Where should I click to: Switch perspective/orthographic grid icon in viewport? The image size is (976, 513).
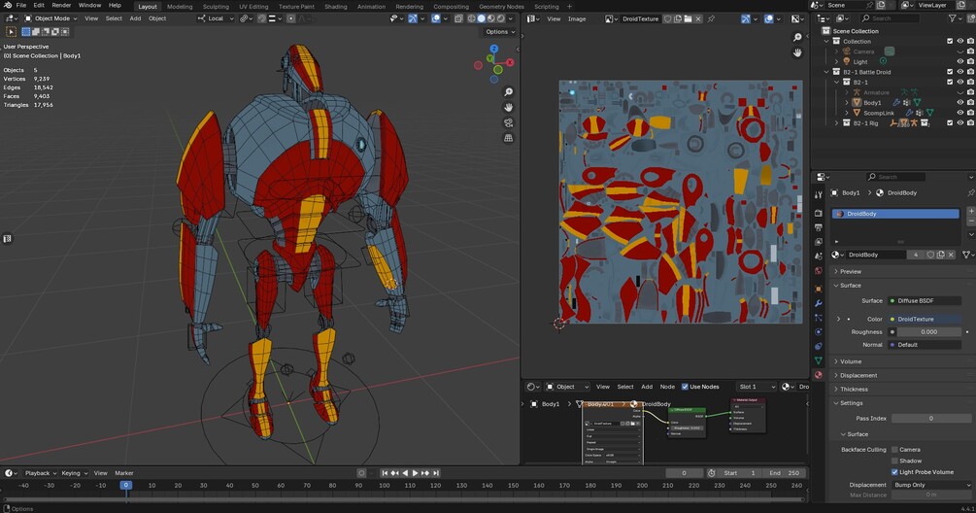(x=509, y=138)
